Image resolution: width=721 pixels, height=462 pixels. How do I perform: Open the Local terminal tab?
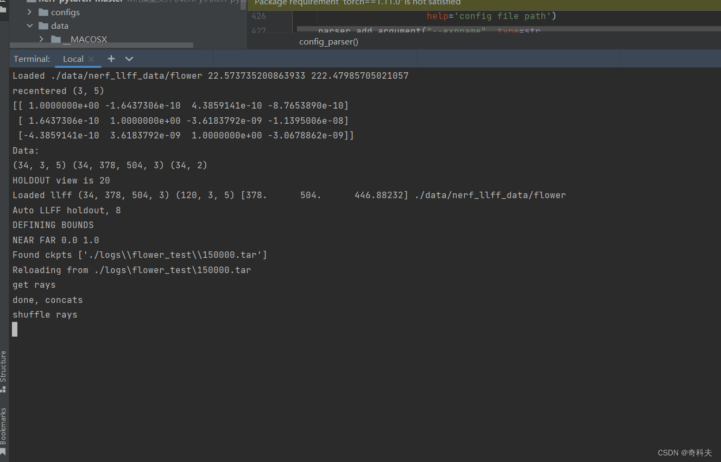click(x=73, y=59)
